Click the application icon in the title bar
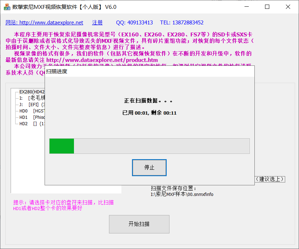299x249 pixels. pos(7,7)
